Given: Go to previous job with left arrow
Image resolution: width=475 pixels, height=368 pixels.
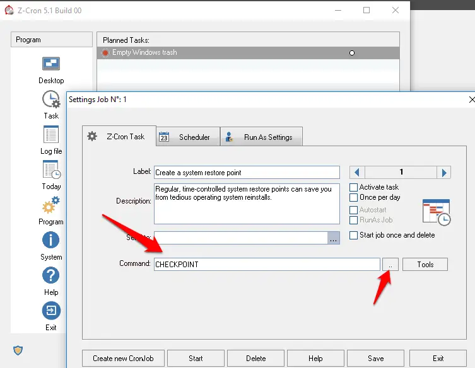Looking at the screenshot, I should [x=357, y=173].
